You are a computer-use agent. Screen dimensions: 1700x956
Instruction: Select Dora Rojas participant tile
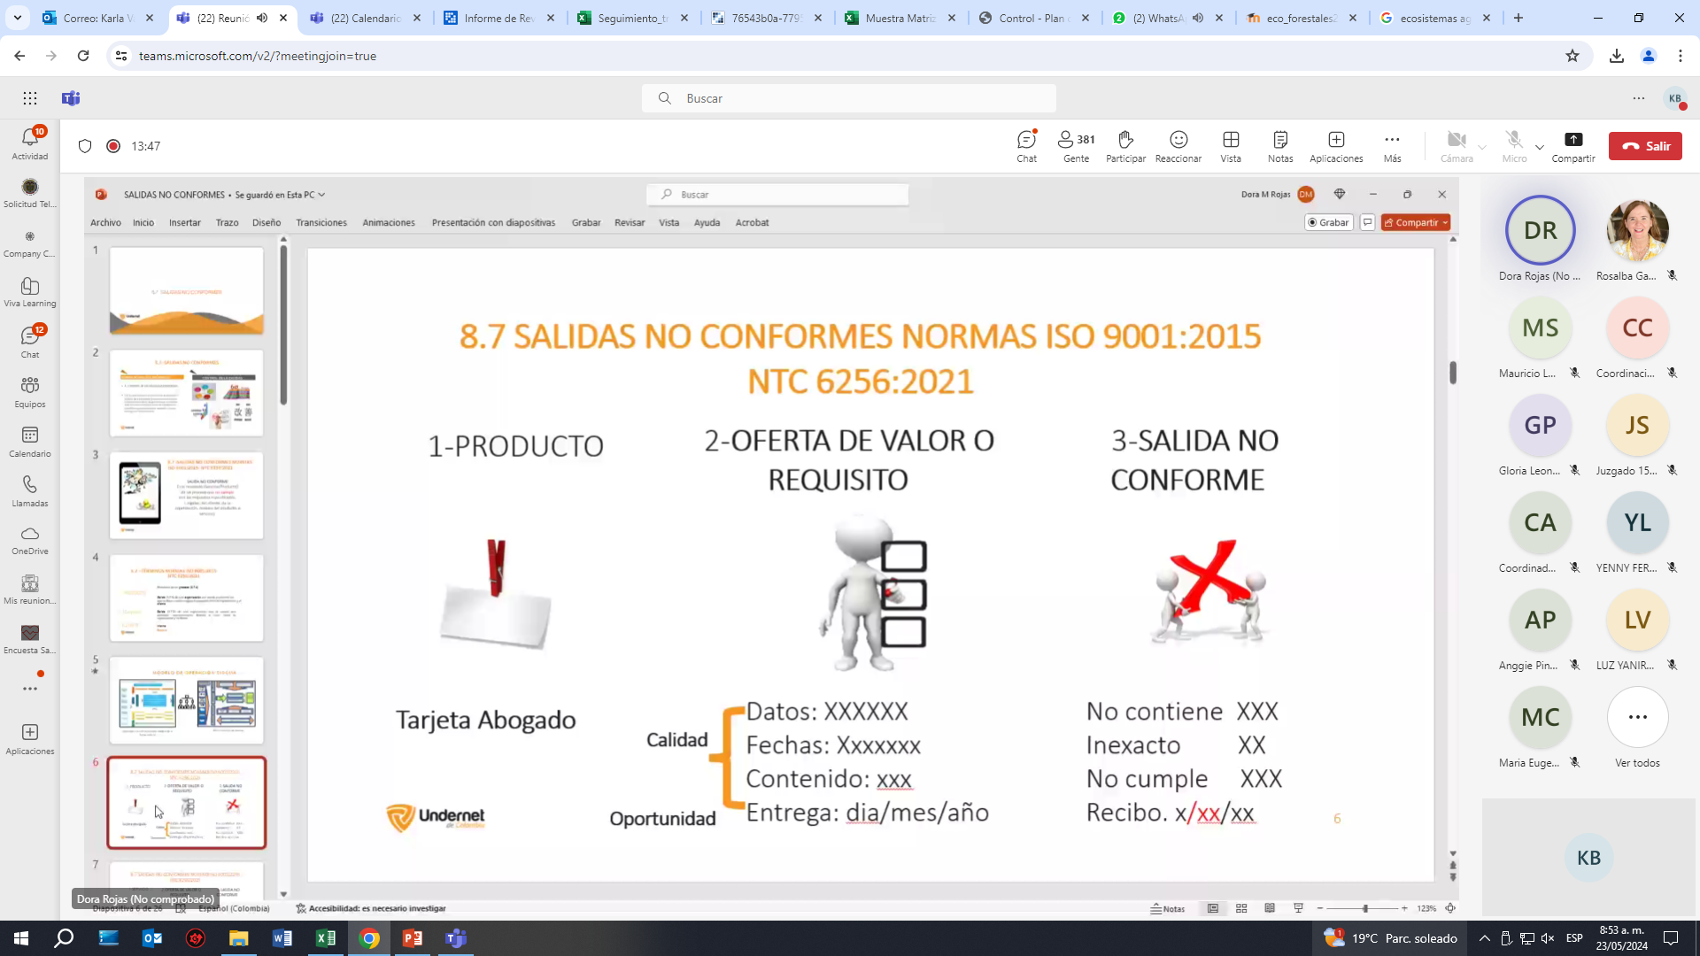tap(1540, 239)
